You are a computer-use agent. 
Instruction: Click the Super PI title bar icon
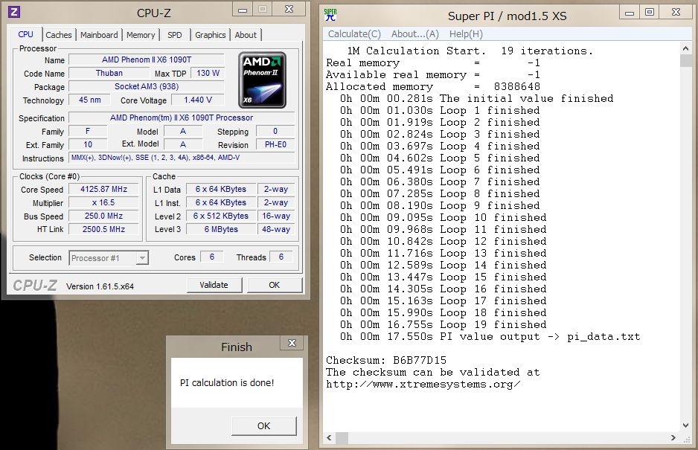[x=330, y=15]
